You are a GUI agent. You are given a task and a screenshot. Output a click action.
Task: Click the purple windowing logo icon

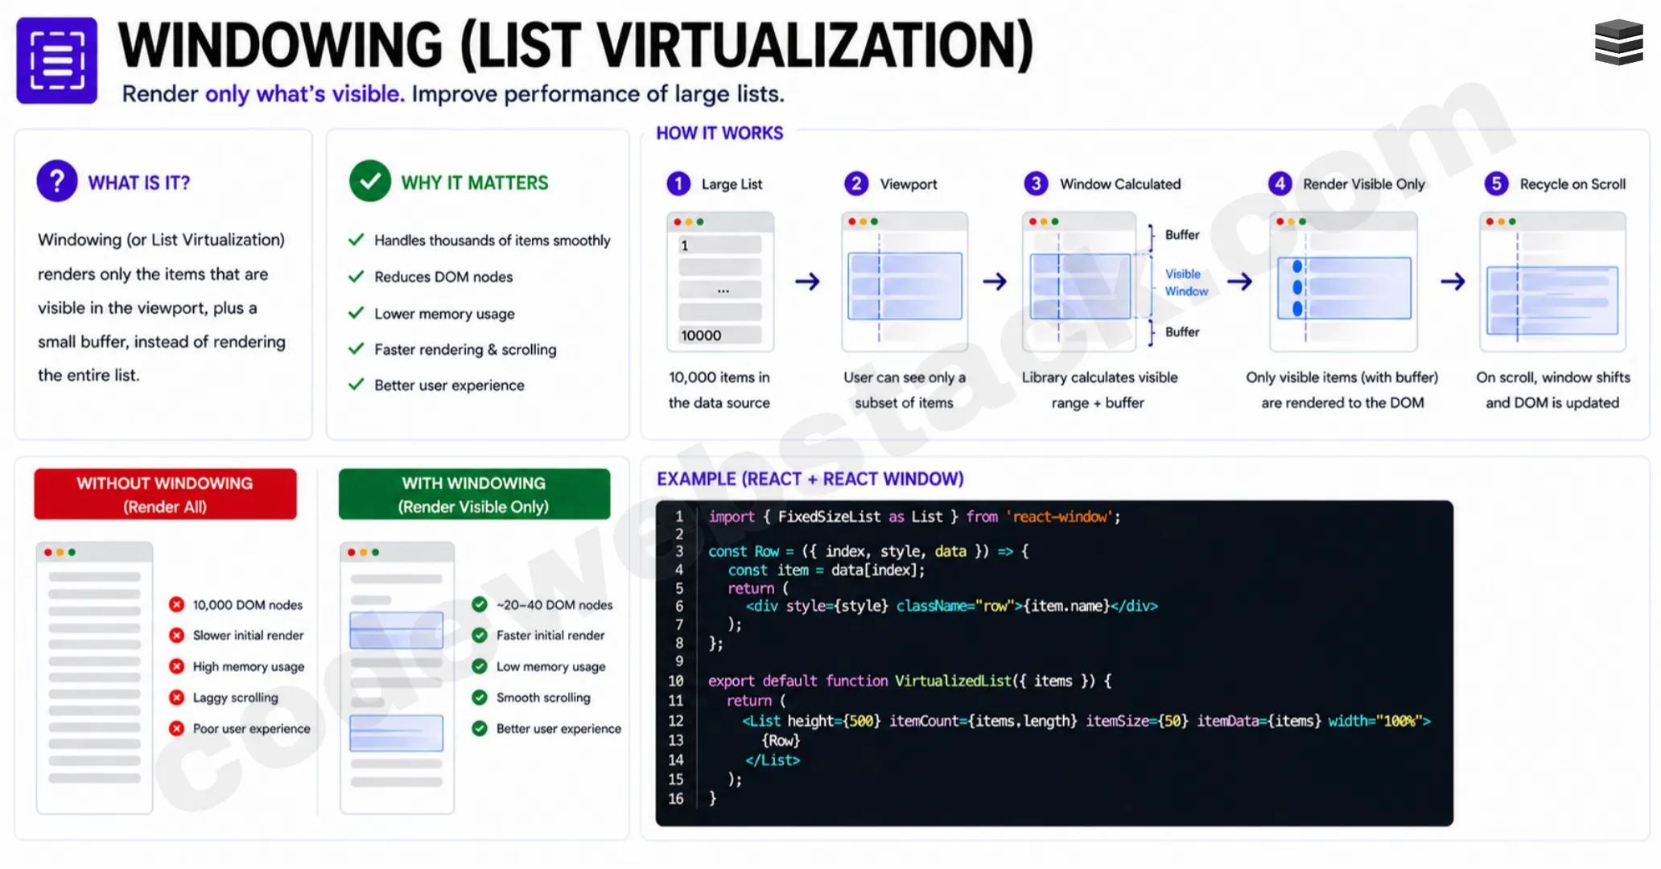coord(56,60)
